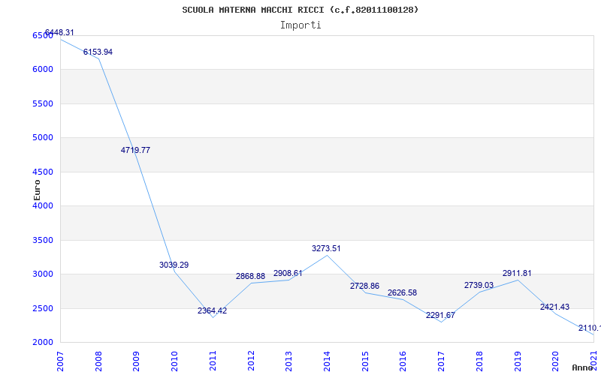Click x-axis year 2011
Screen dimensions: 601x375
coord(213,361)
